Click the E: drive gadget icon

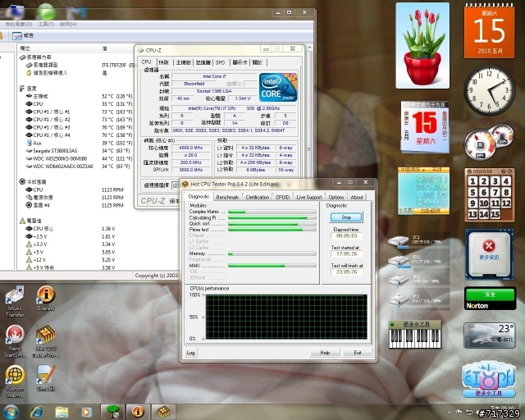[399, 281]
